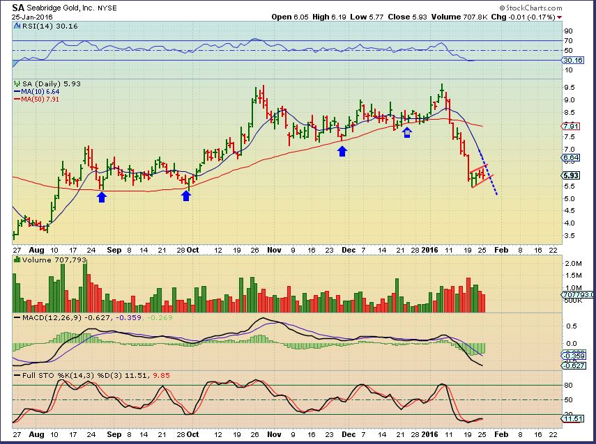Click the RSI(14) panel chart icon
This screenshot has width=596, height=444.
[x=17, y=26]
